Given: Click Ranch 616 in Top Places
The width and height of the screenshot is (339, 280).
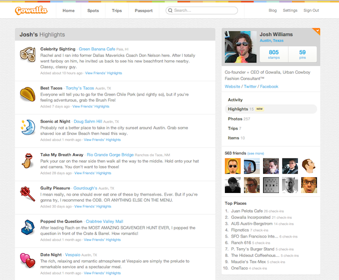Looking at the screenshot, I should (x=241, y=243).
